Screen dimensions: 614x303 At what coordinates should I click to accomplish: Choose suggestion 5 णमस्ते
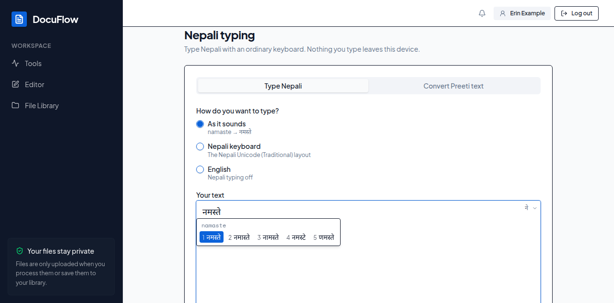pos(324,237)
